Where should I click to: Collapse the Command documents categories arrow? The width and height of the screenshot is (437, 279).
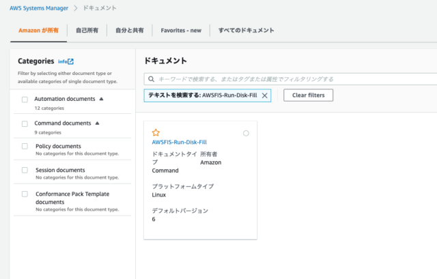pos(97,123)
